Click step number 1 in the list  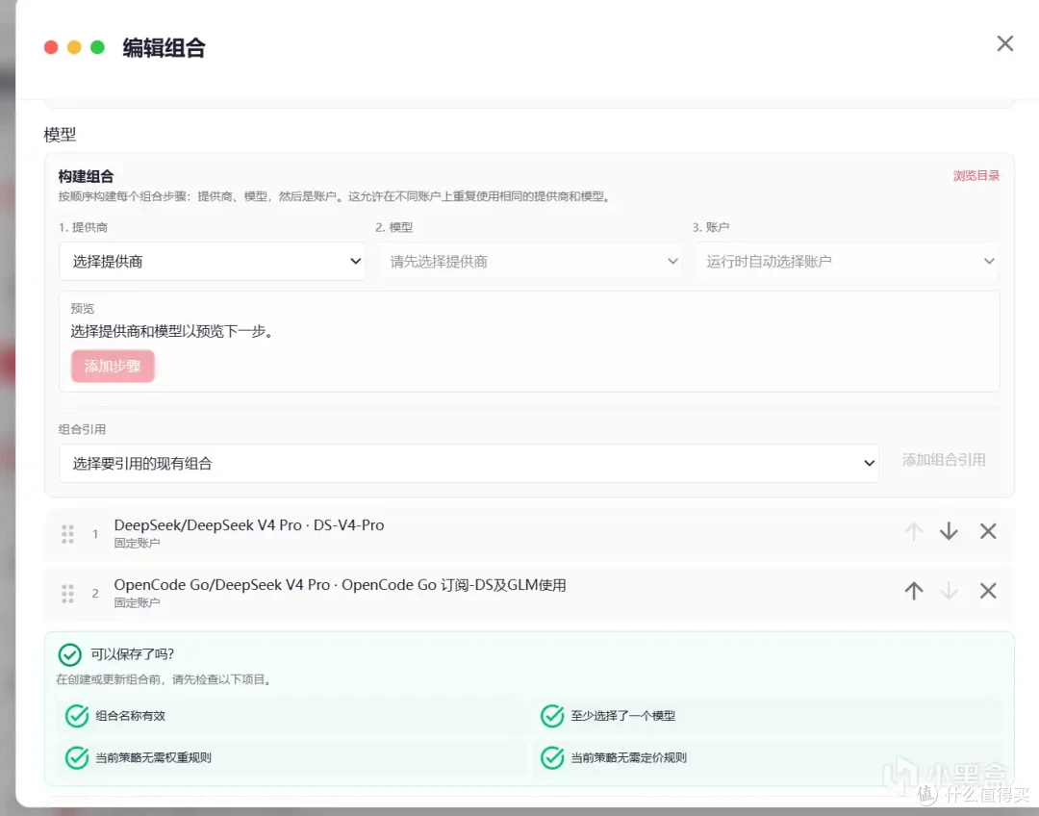tap(95, 534)
